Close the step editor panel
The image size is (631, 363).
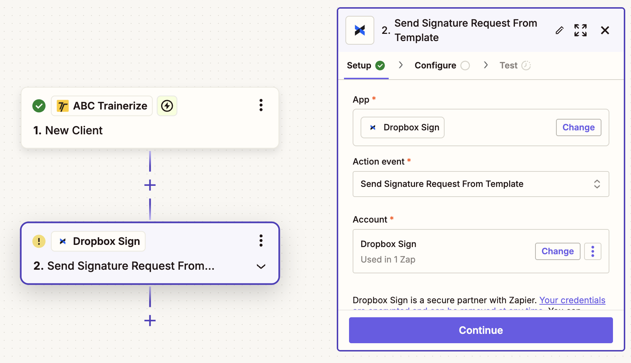(x=605, y=30)
